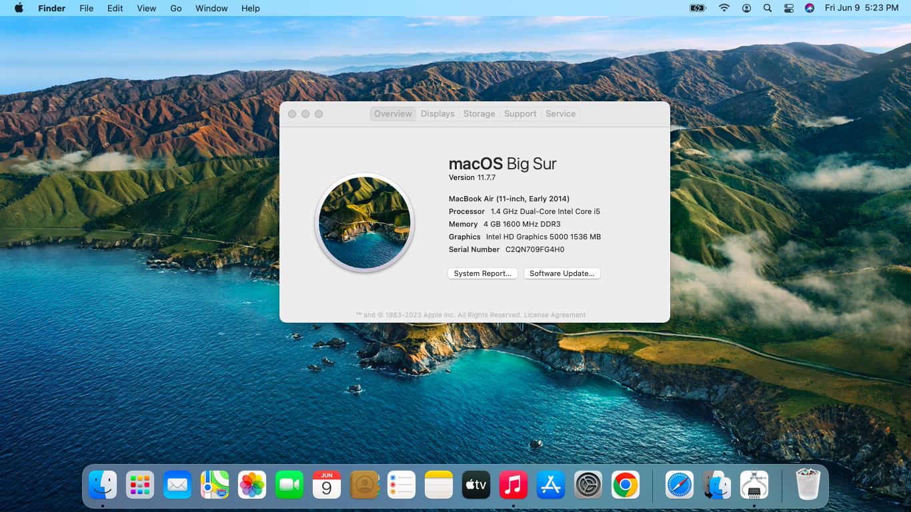This screenshot has height=512, width=911.
Task: Click the System Report button
Action: tap(483, 273)
